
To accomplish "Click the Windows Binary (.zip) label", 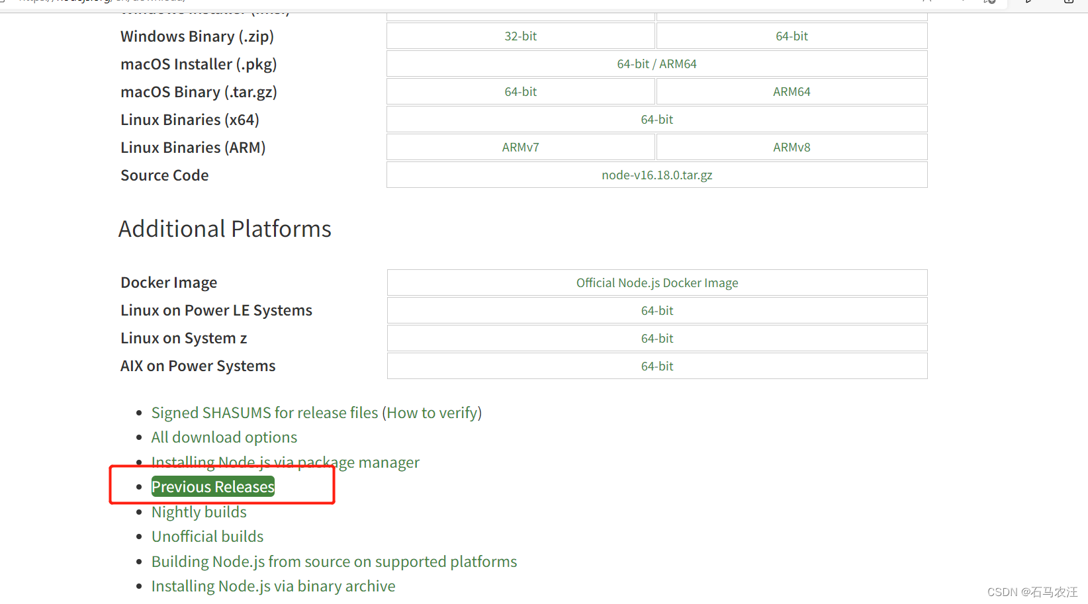I will coord(197,36).
